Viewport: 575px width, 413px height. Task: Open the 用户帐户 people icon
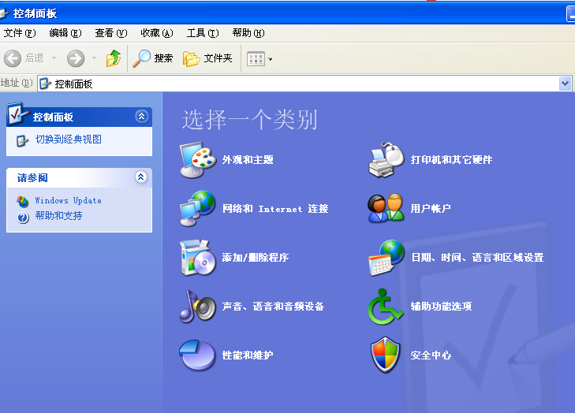(386, 208)
